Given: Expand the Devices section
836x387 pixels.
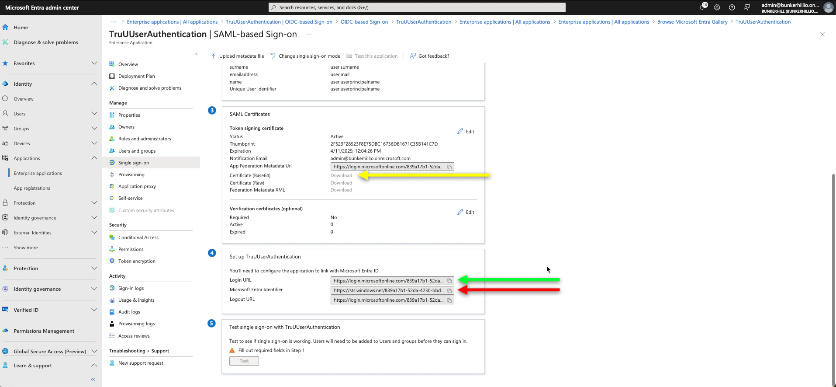Looking at the screenshot, I should (94, 143).
